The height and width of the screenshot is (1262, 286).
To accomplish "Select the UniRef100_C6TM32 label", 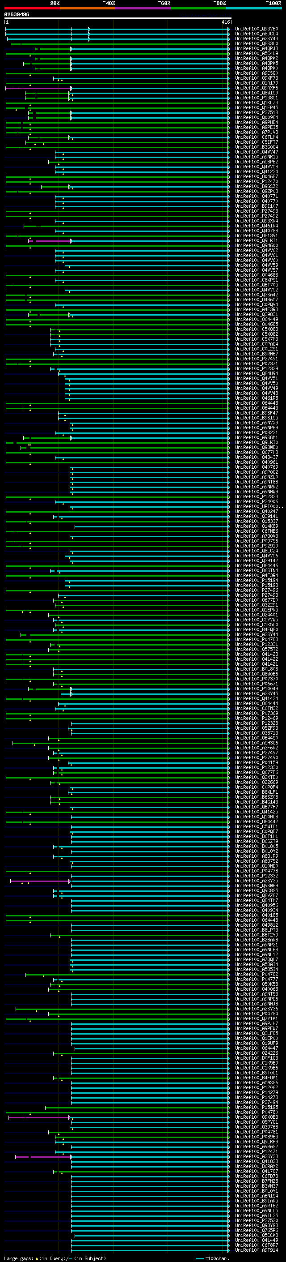I will (257, 708).
